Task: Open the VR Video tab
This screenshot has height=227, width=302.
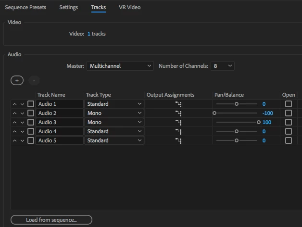Action: point(130,7)
